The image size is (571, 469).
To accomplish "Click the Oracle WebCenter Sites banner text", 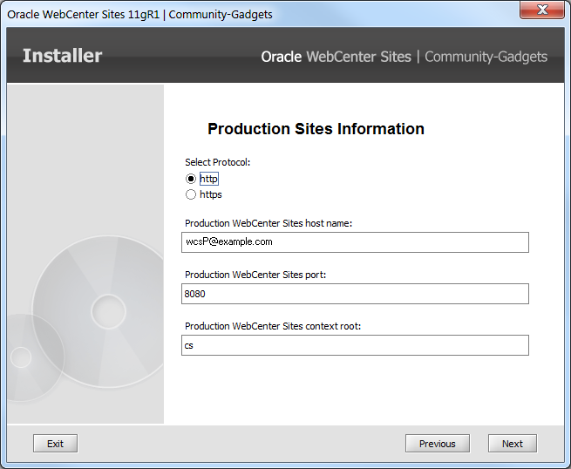I will 336,57.
